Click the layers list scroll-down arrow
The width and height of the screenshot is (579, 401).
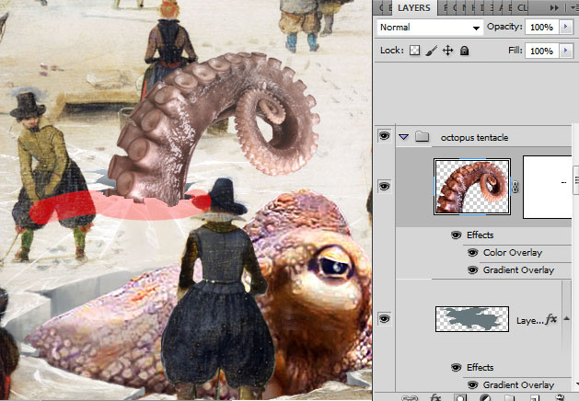point(576,384)
